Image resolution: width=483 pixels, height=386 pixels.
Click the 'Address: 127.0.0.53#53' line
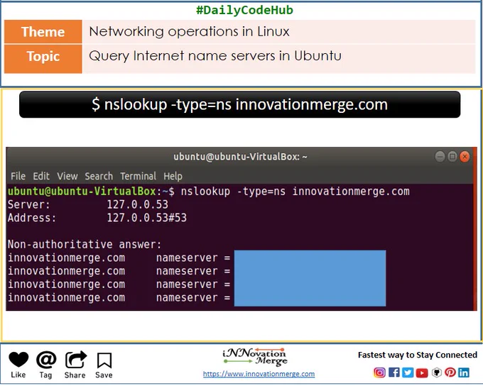[97, 218]
